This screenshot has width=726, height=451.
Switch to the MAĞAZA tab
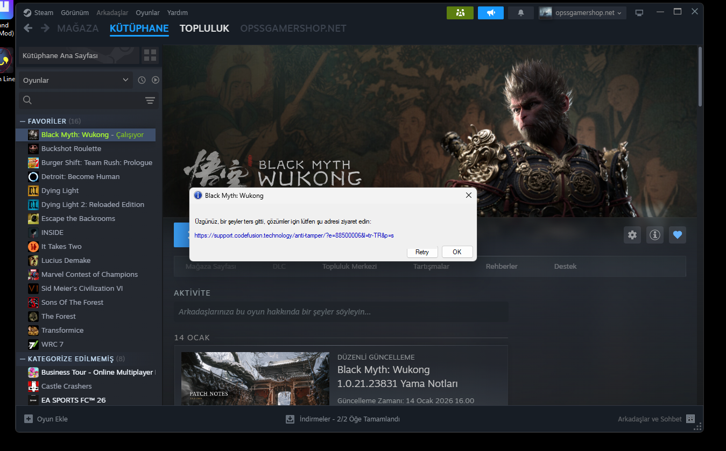(x=78, y=28)
